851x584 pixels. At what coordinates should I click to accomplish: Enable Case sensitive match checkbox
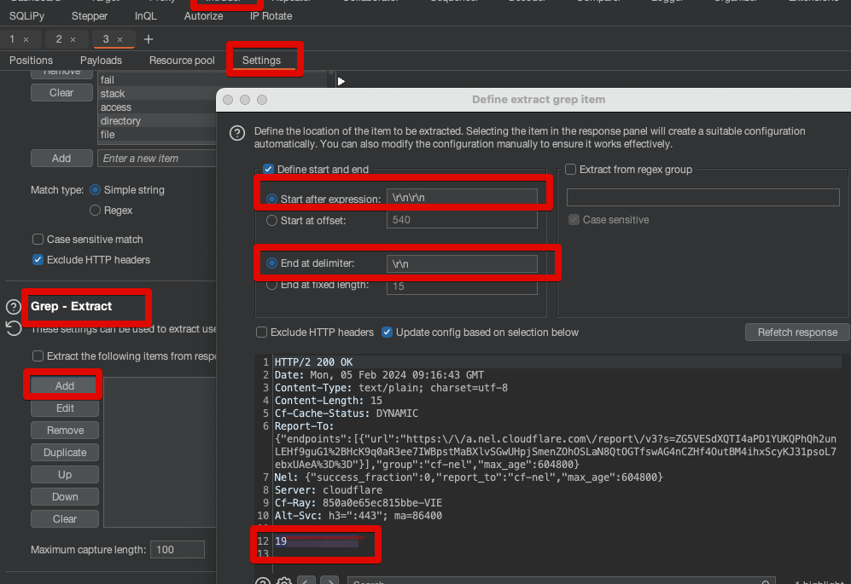click(38, 239)
